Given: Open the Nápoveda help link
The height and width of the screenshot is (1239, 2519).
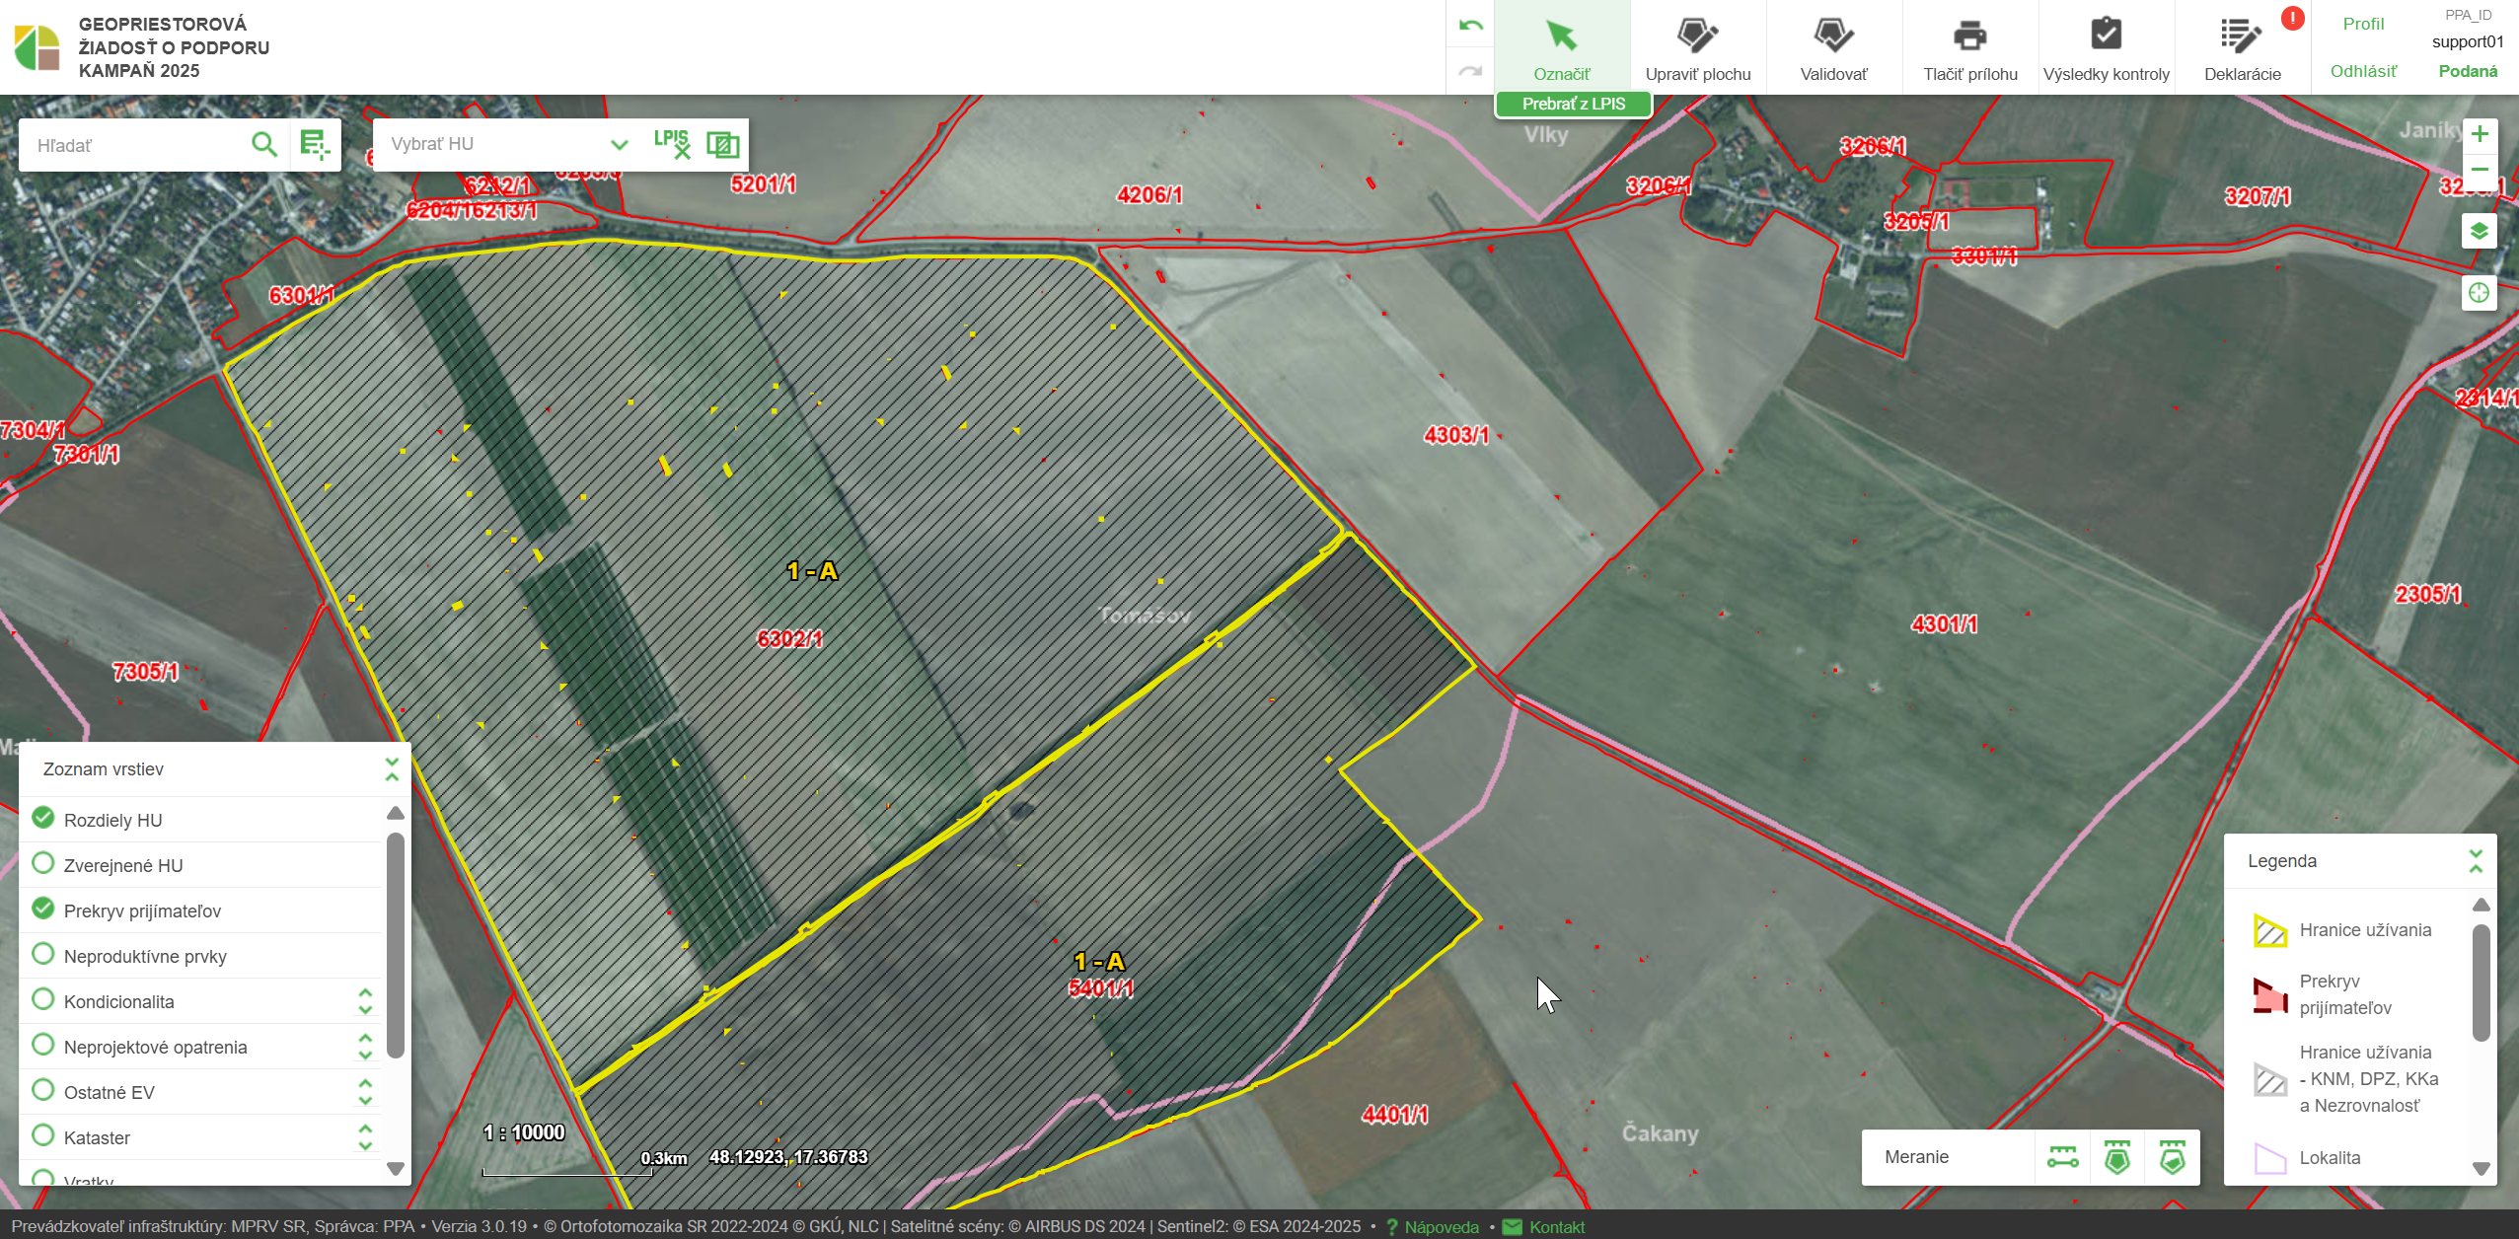Looking at the screenshot, I should click(1441, 1226).
